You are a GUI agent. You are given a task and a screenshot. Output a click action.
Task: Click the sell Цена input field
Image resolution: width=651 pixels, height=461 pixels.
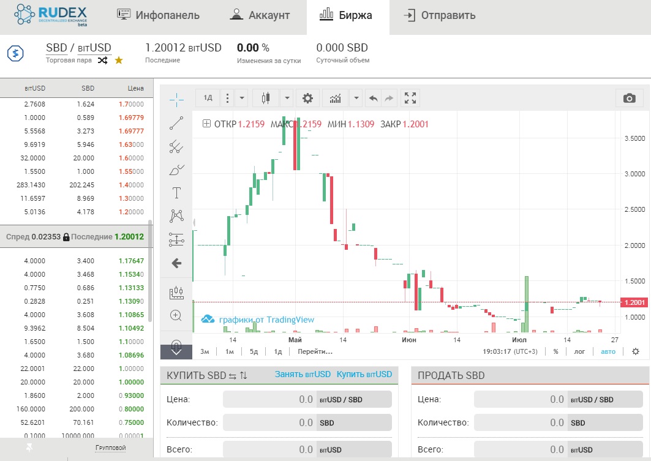pyautogui.click(x=521, y=399)
